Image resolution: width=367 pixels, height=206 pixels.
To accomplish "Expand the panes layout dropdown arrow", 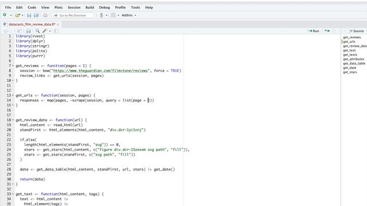I will point(118,15).
